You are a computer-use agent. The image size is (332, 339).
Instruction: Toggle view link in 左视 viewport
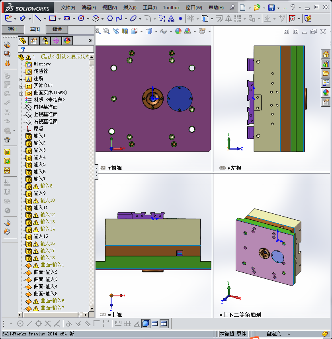[223, 168]
